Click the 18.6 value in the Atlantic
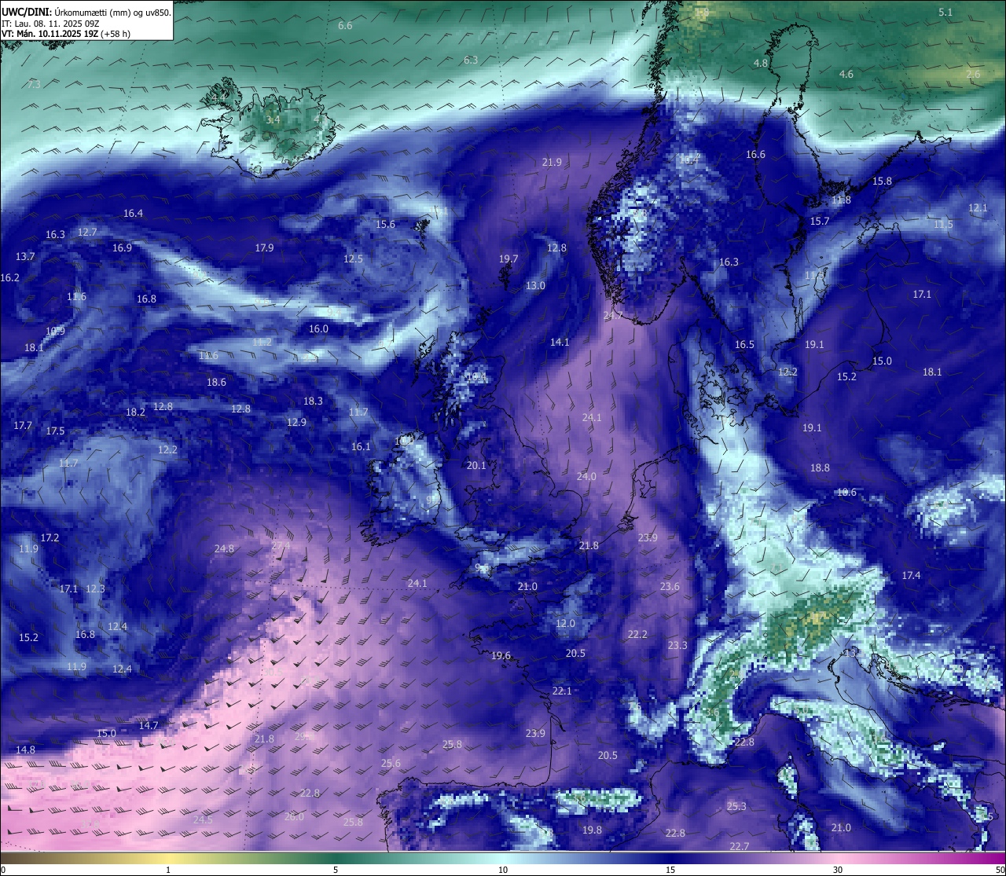The width and height of the screenshot is (1006, 876). (216, 383)
